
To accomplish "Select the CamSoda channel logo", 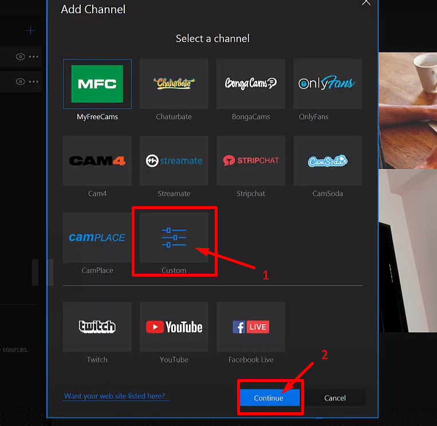I will coord(328,161).
